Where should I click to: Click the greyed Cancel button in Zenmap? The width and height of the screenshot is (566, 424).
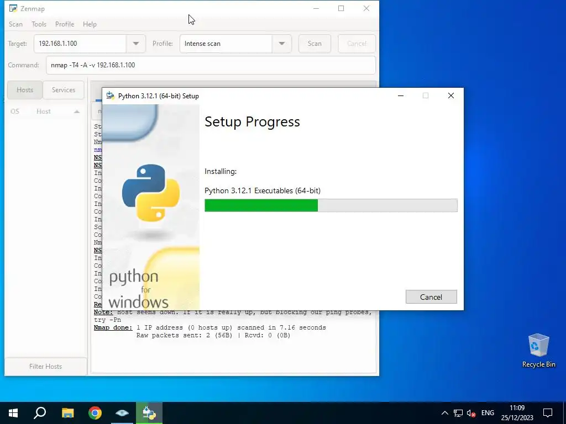357,44
